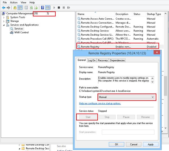Click the Stop Service square icon
The height and width of the screenshot is (151, 169).
tap(59, 8)
